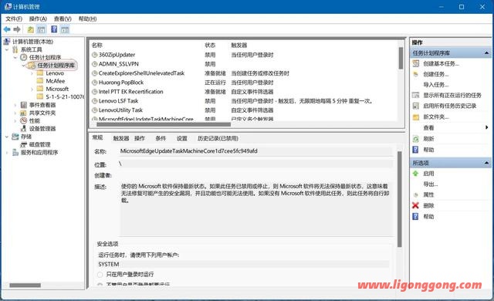
Task: Expand the Lenovo folder node
Action: click(32, 73)
